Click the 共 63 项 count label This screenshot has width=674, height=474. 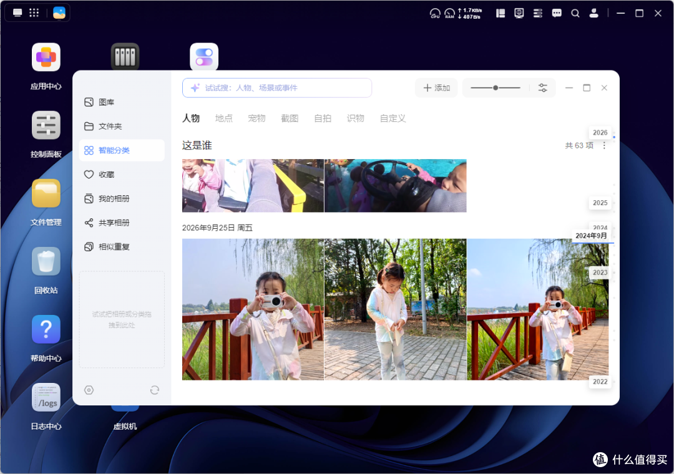(x=579, y=146)
